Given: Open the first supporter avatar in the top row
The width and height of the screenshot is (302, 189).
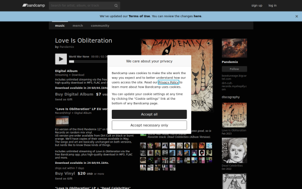Looking at the screenshot, I should [x=143, y=146].
